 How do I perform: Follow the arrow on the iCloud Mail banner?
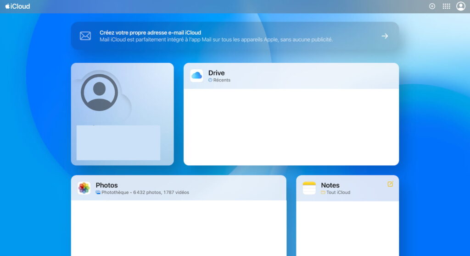(x=385, y=36)
